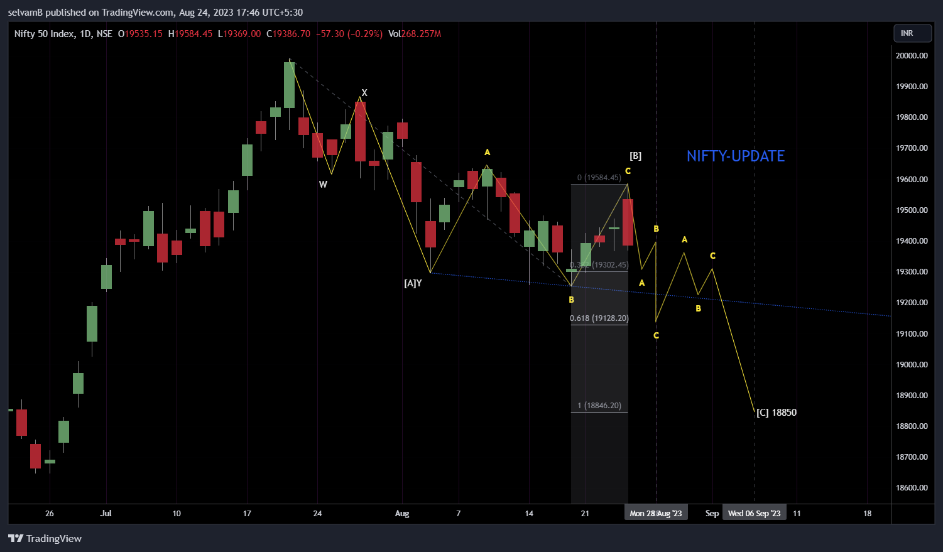943x552 pixels.
Task: Click the 19100.00 price axis label
Action: 912,333
